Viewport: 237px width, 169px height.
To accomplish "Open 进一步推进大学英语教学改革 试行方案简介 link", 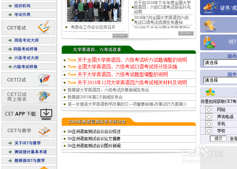I will coord(127,104).
